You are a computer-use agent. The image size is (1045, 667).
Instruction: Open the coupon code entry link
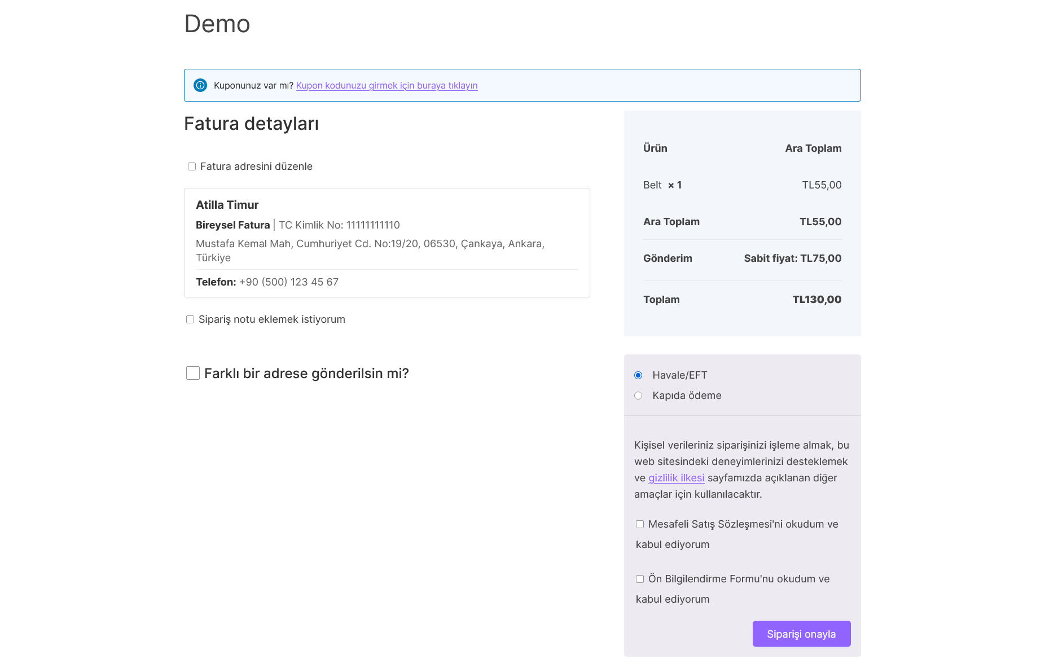click(387, 85)
